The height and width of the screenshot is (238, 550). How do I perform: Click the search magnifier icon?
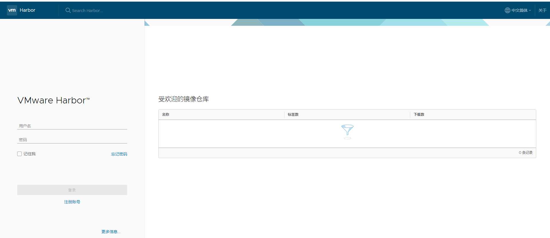[x=68, y=10]
